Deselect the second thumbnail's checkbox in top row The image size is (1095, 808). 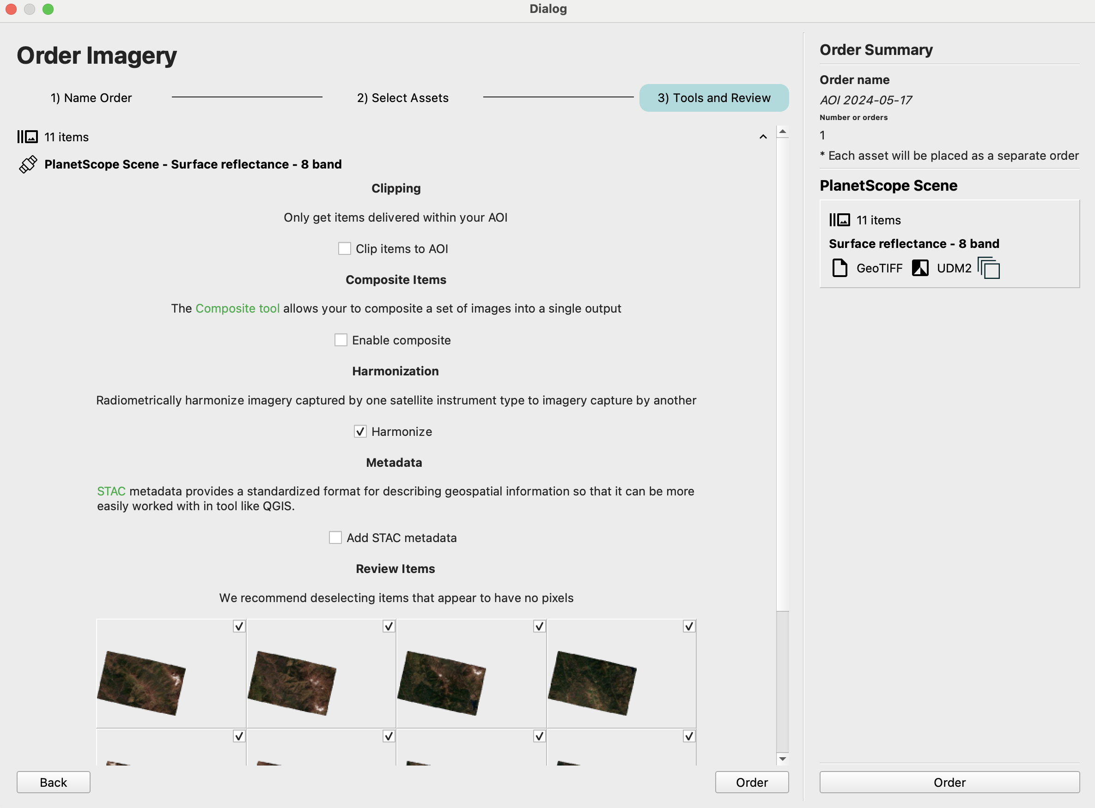(x=389, y=626)
